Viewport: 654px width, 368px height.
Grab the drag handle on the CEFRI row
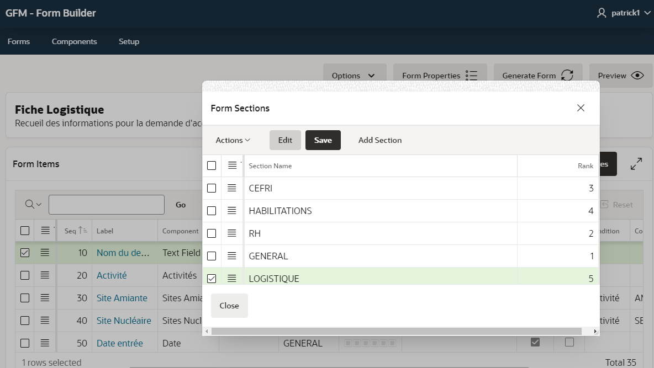click(231, 188)
